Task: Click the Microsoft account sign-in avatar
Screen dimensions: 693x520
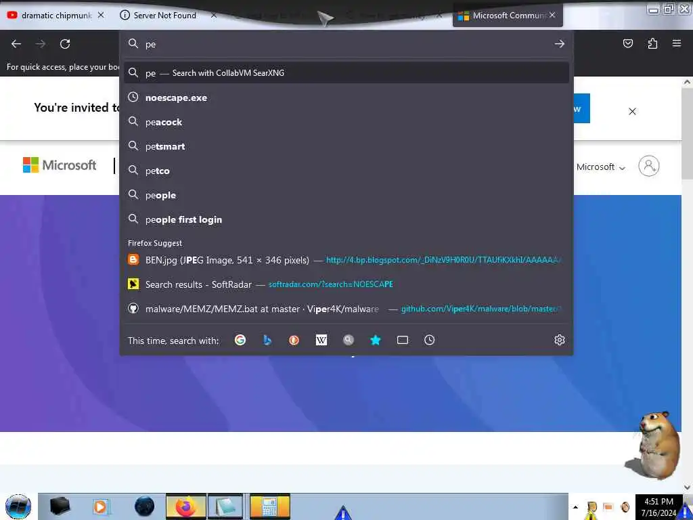Action: tap(649, 167)
